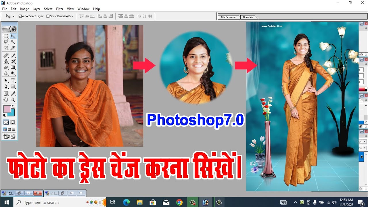Toggle Auto Select Layer checkbox

(20, 16)
